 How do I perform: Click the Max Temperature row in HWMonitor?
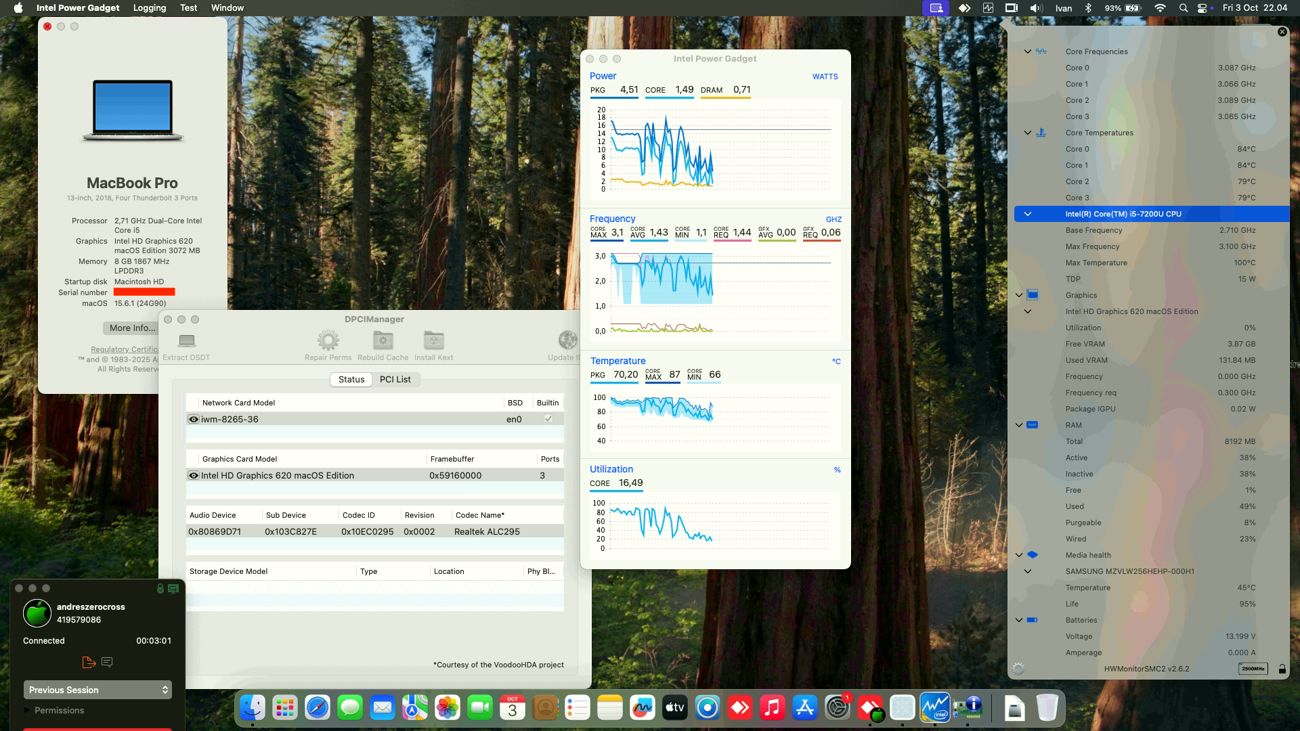click(1151, 263)
